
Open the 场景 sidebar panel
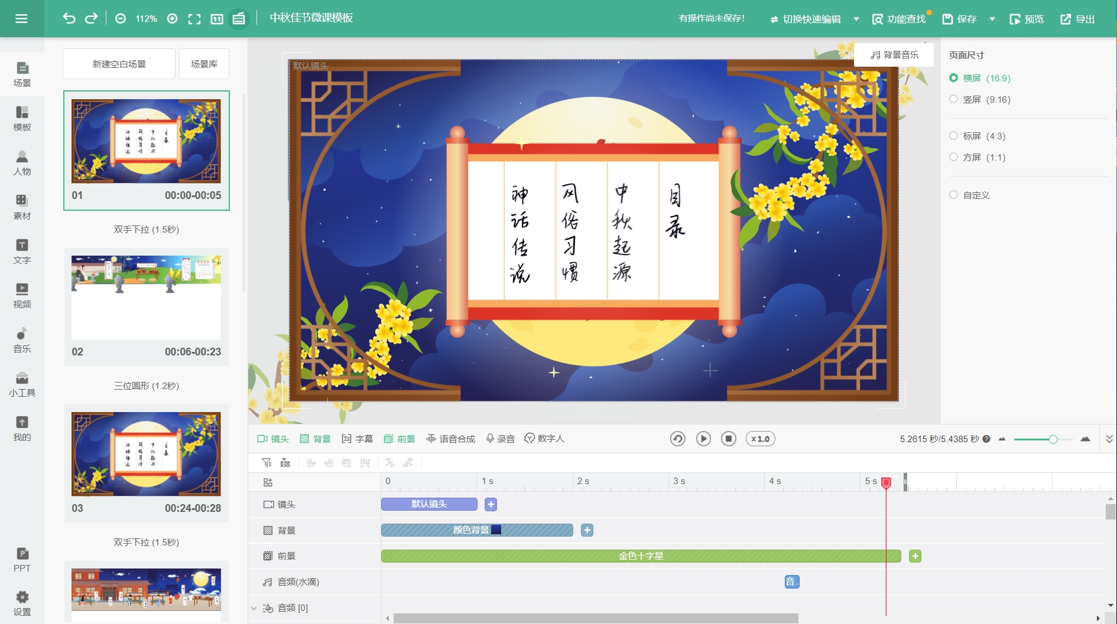[x=22, y=74]
